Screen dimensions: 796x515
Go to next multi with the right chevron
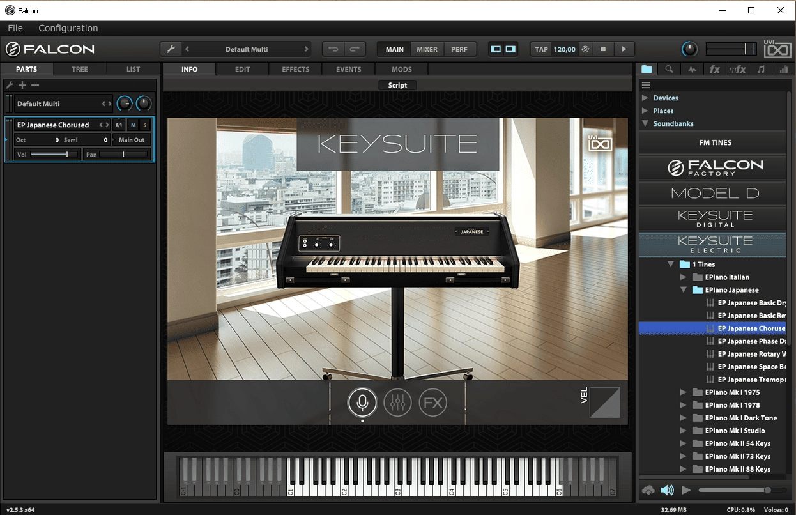(x=307, y=49)
